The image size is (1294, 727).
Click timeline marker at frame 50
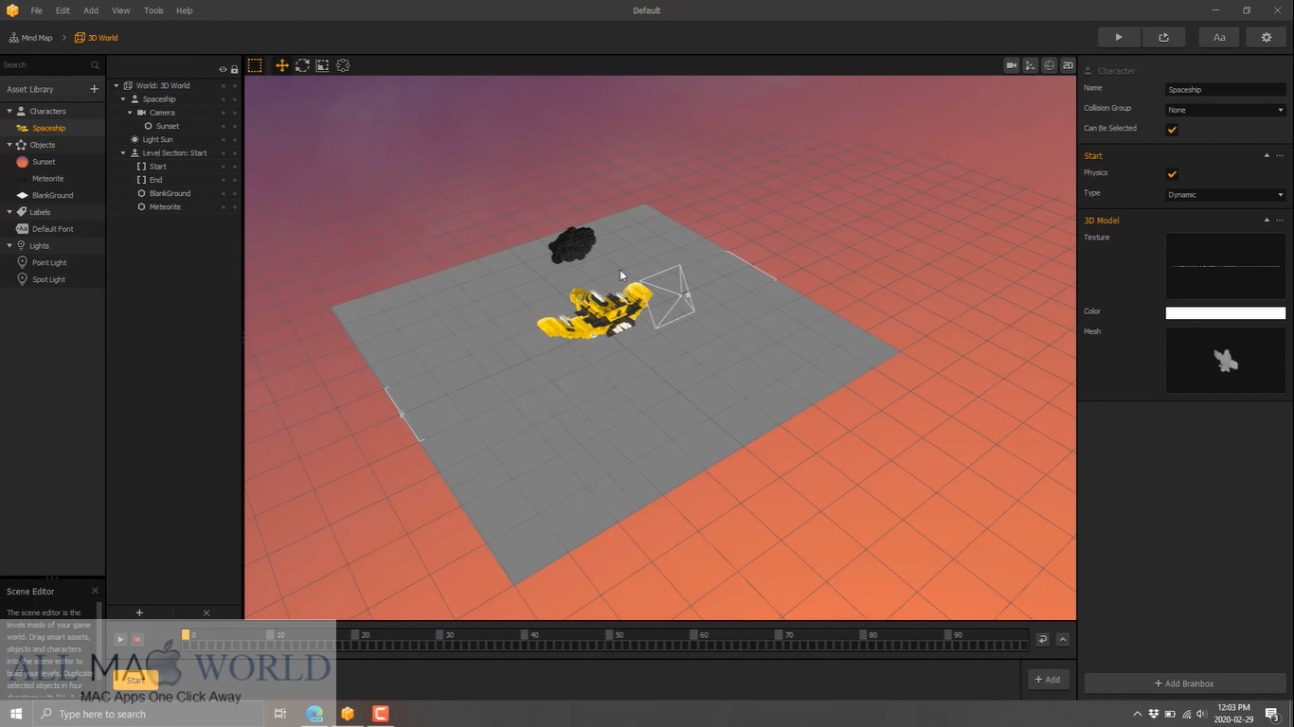coord(613,634)
